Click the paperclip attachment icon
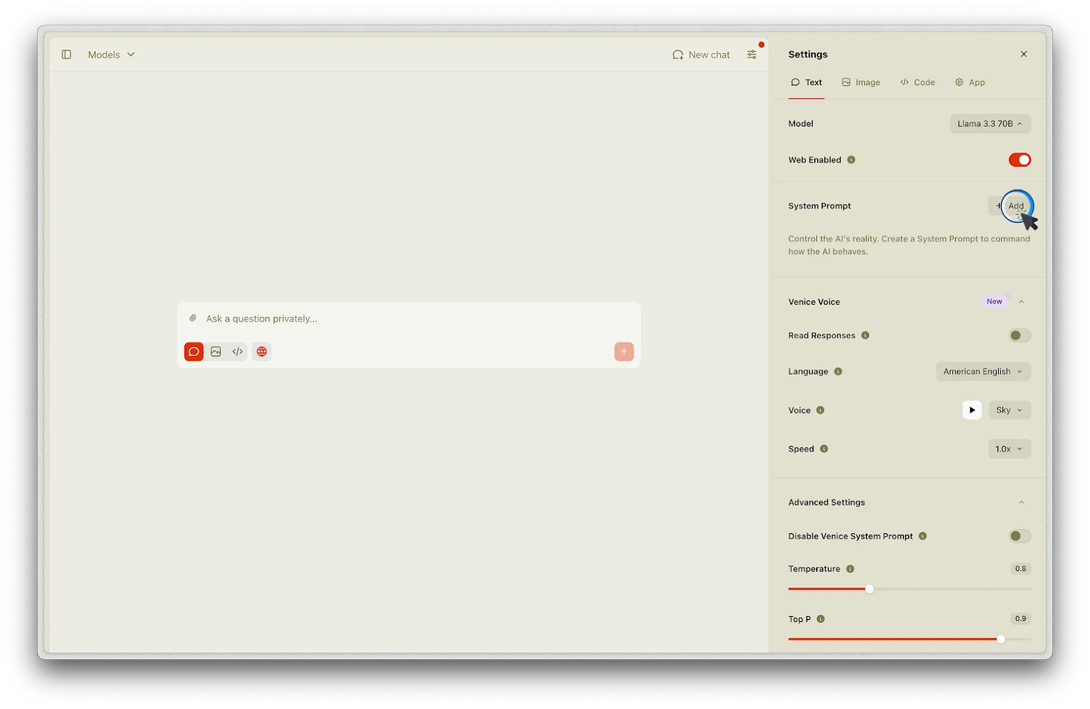 tap(193, 318)
